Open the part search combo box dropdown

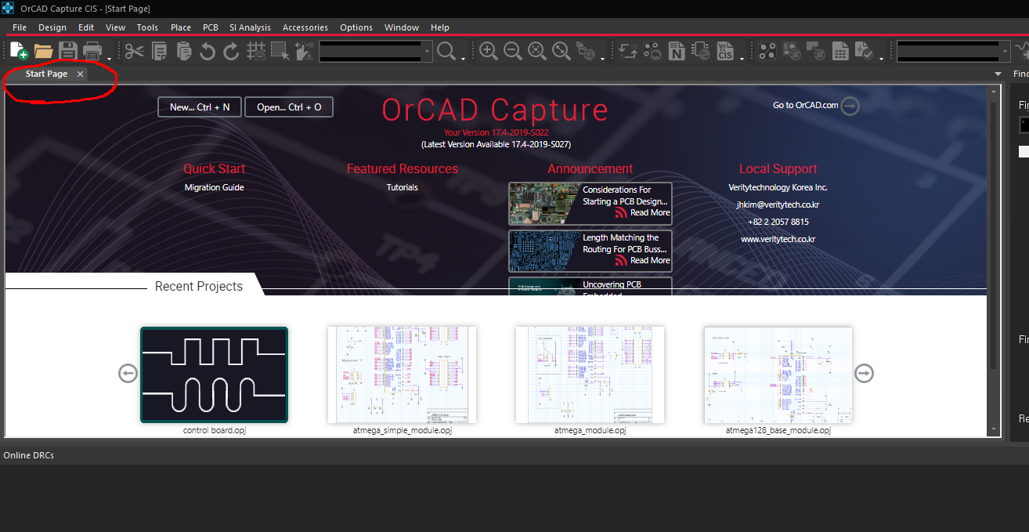[427, 52]
